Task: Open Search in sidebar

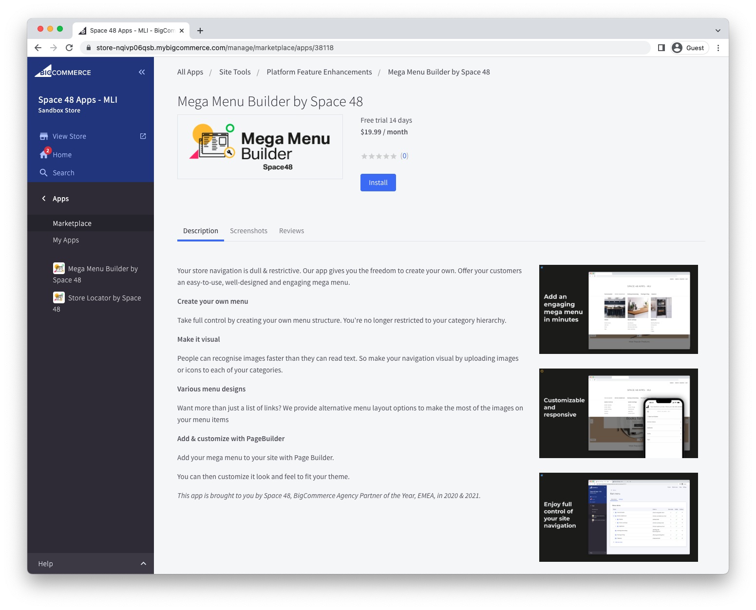Action: [x=63, y=173]
